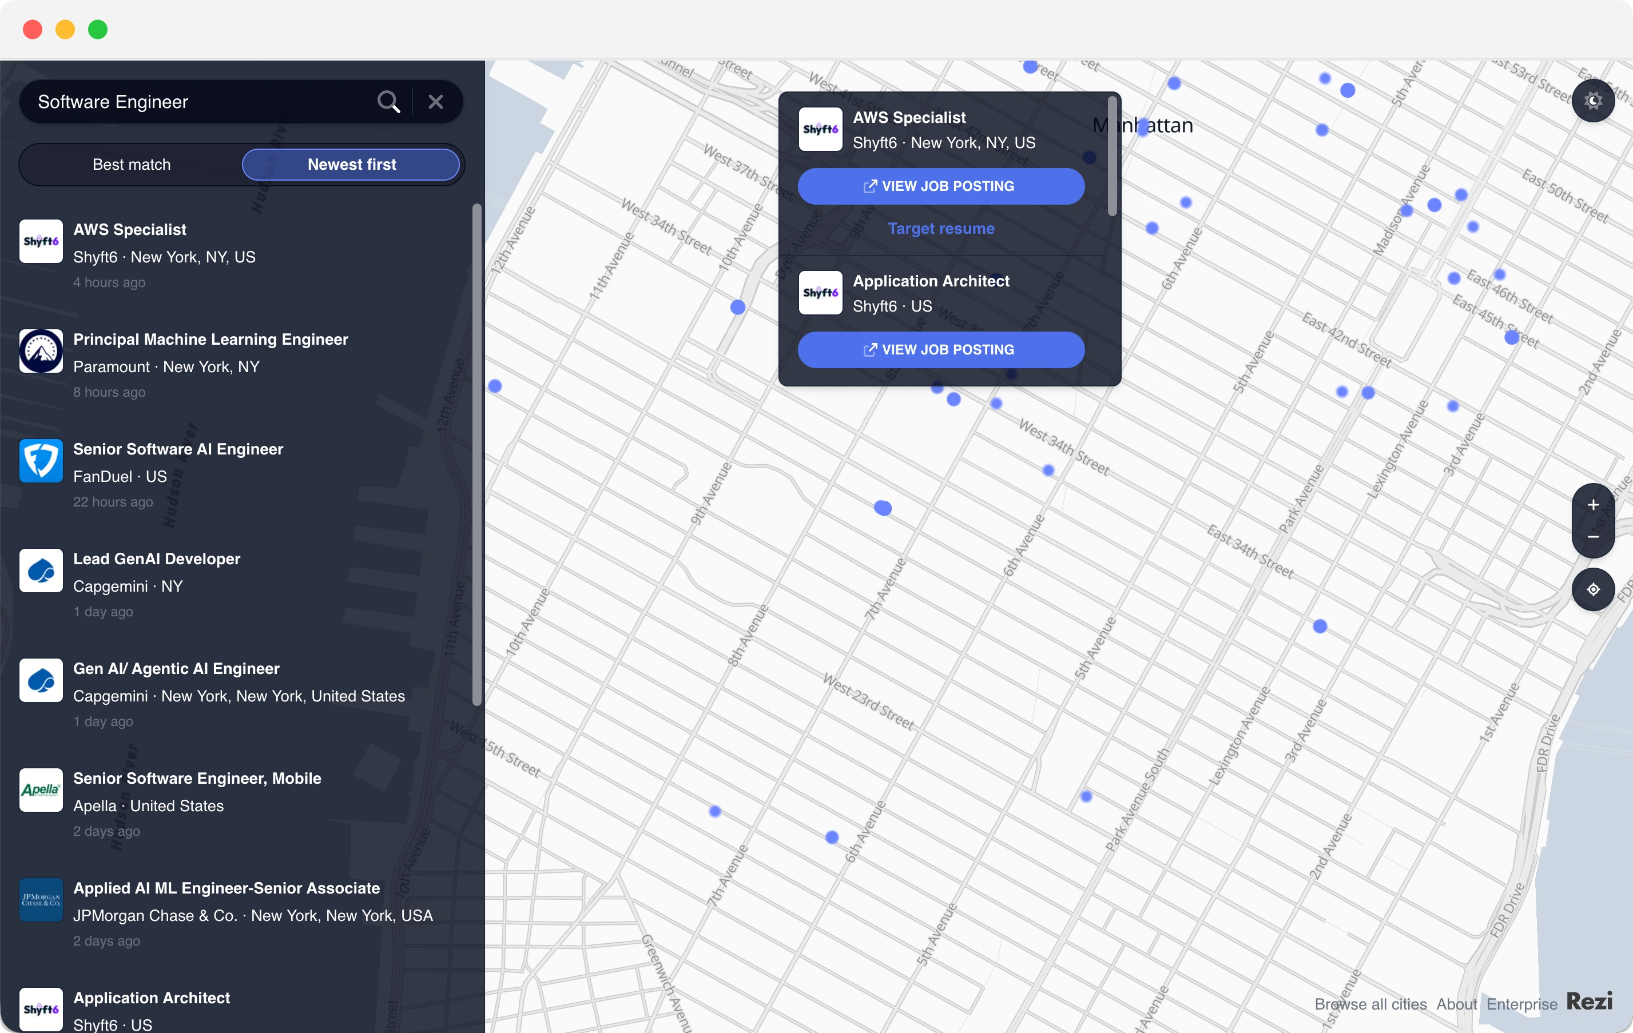Click the Paramount logo icon
Image resolution: width=1633 pixels, height=1033 pixels.
(41, 351)
